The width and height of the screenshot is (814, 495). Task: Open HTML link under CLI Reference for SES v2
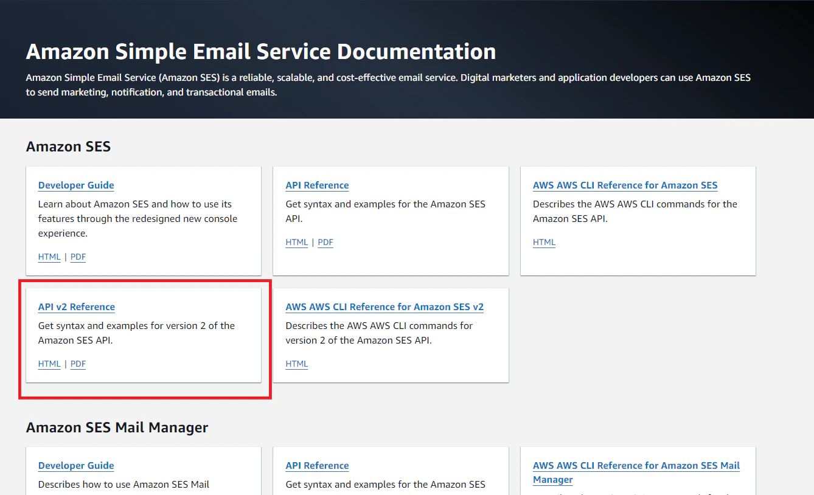(297, 364)
